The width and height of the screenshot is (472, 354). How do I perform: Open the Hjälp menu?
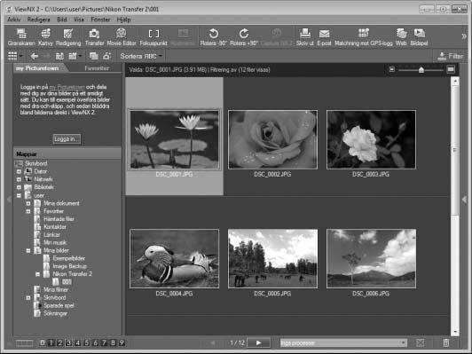[x=123, y=20]
